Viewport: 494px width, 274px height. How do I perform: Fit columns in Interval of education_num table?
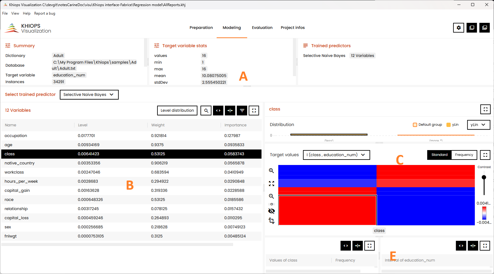(x=473, y=246)
